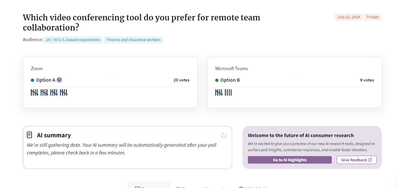Click 'Welcome to the future of AI consumer research'
The width and height of the screenshot is (397, 188).
tap(301, 135)
